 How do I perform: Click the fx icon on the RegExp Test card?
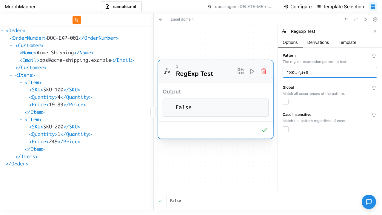(167, 71)
